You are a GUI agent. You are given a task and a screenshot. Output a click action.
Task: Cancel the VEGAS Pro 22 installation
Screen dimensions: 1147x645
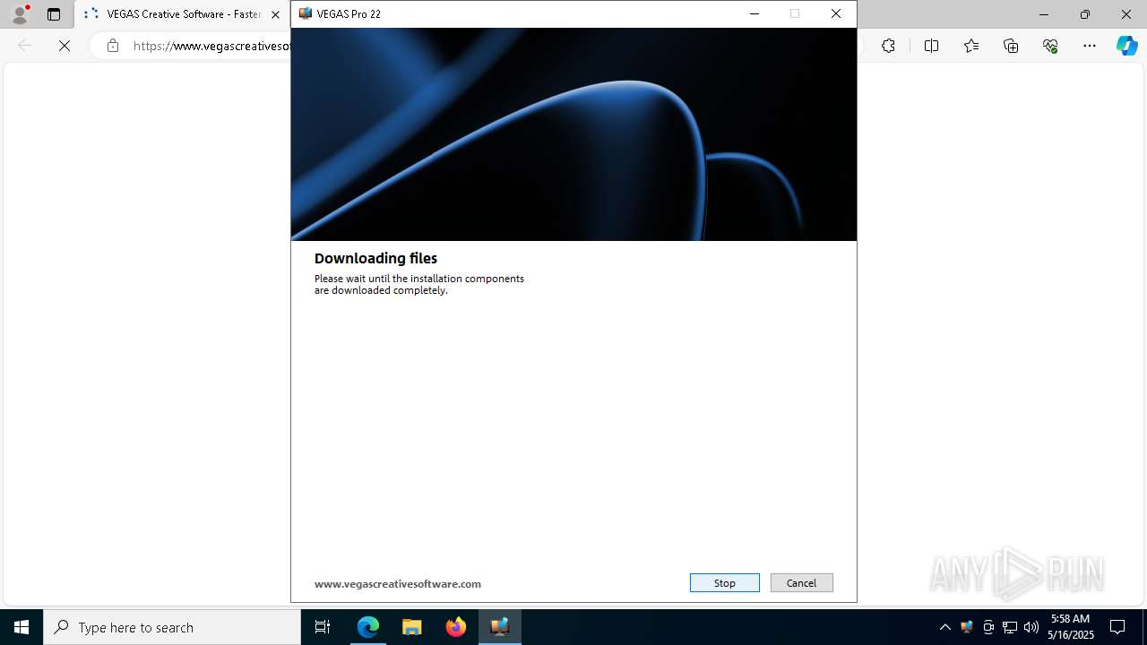801,583
